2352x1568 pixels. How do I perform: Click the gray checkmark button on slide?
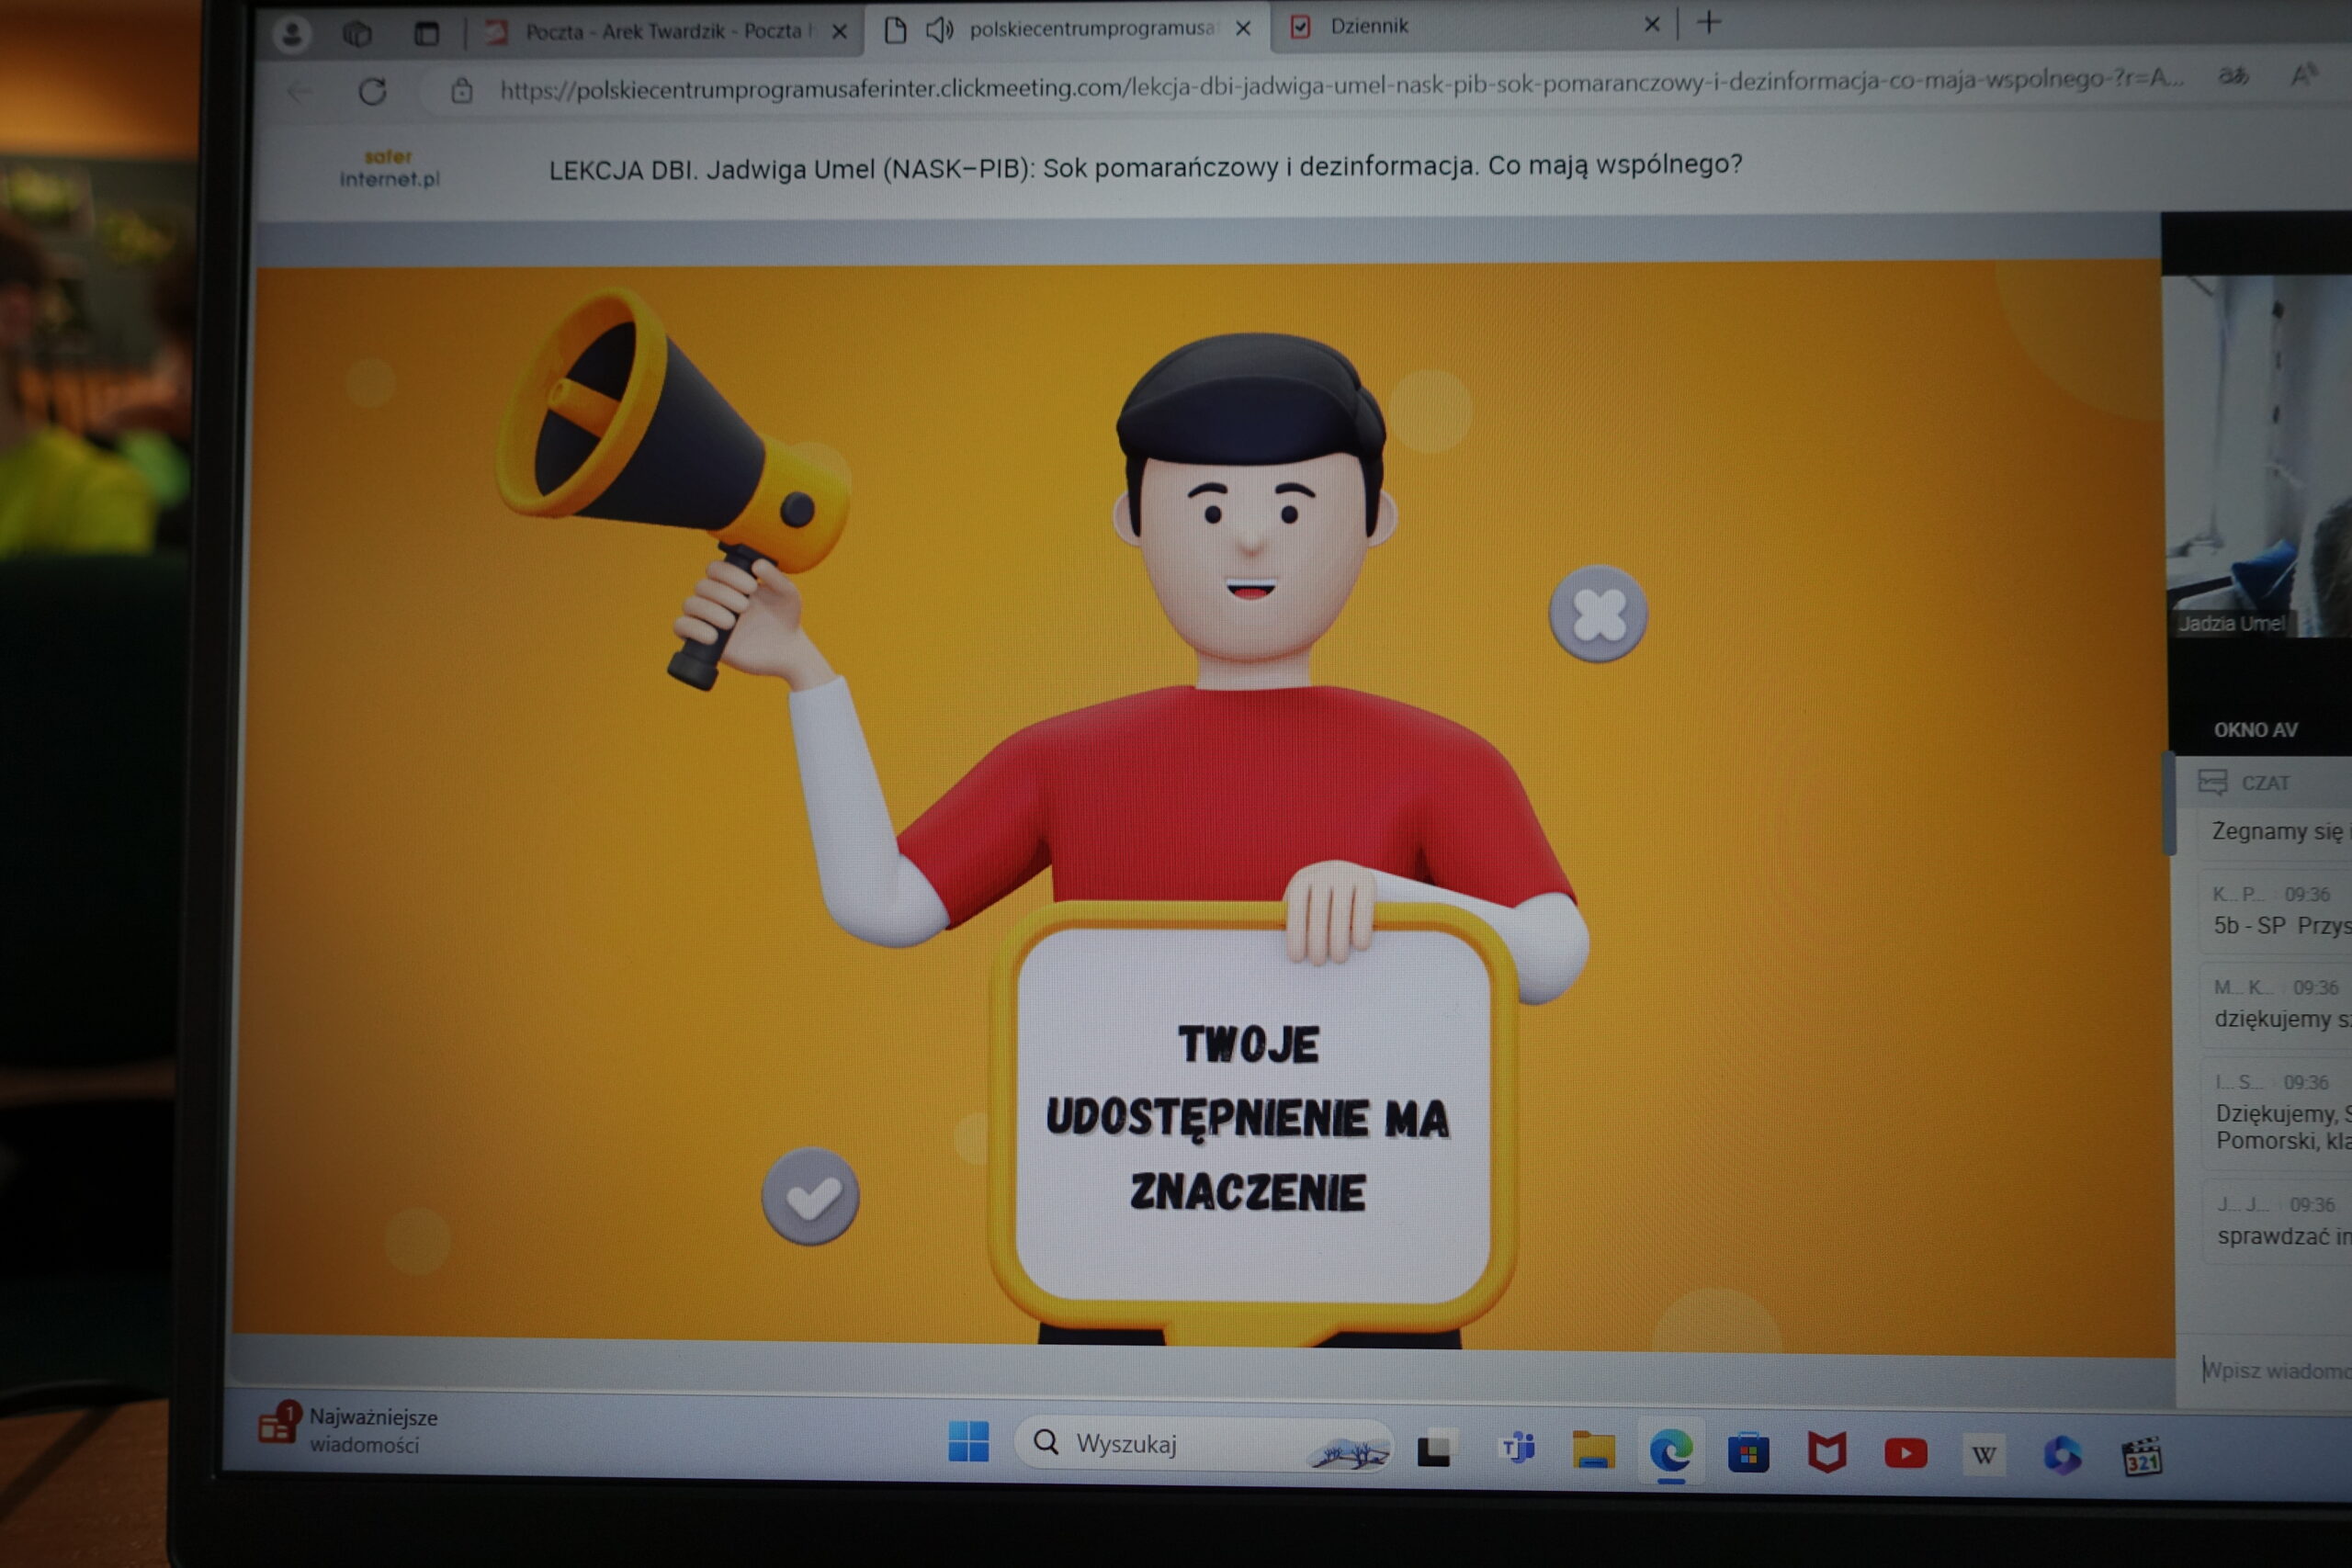click(810, 1196)
